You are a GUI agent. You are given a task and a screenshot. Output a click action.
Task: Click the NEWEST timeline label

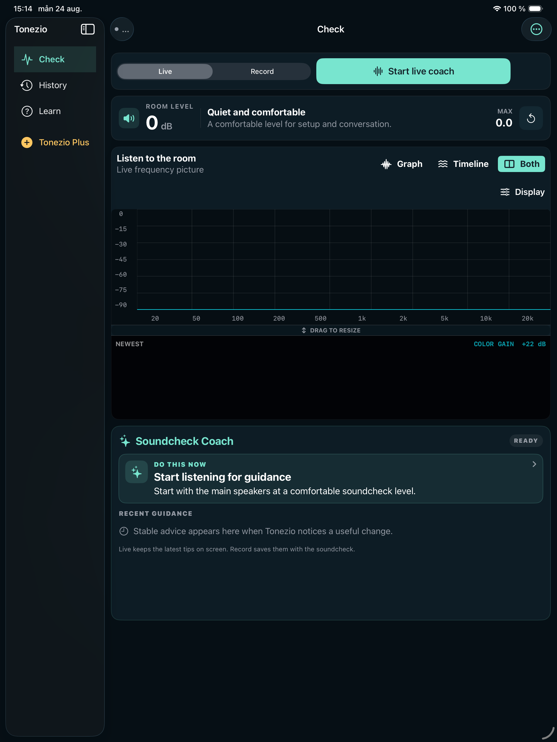[x=130, y=344]
